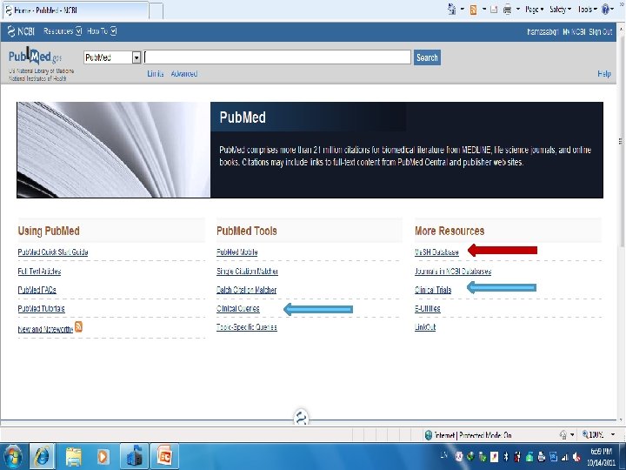
Task: Click the Home icon in IE command bar
Action: (x=451, y=10)
